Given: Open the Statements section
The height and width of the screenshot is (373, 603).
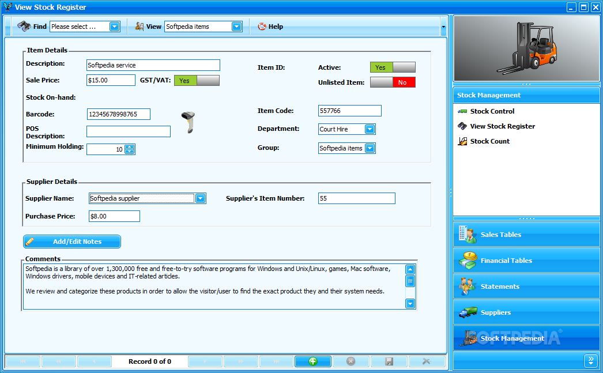Looking at the screenshot, I should click(526, 287).
